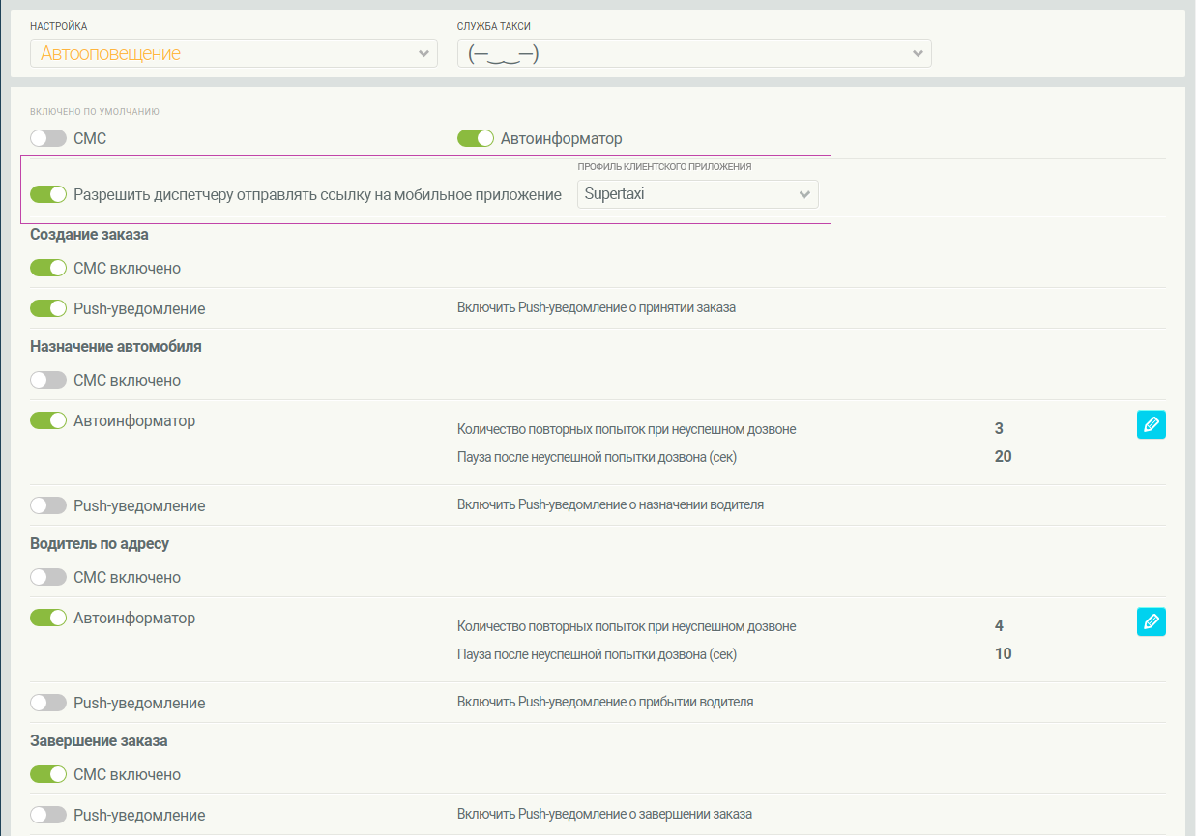Open the Служба такси dropdown
This screenshot has height=836, width=1196.
pos(693,54)
